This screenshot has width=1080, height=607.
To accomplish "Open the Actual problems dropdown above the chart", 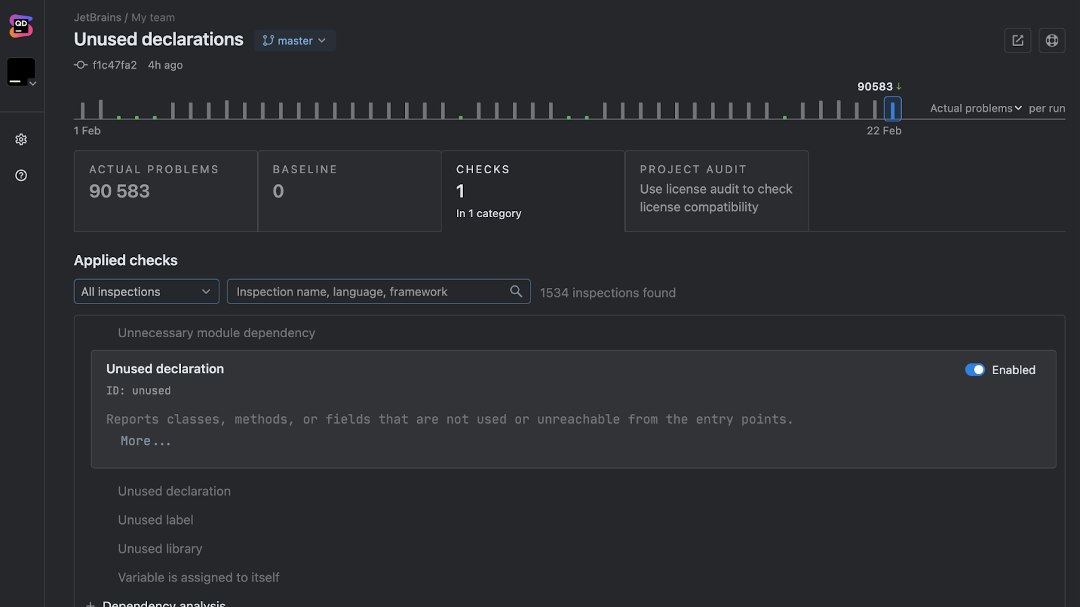I will (x=974, y=108).
